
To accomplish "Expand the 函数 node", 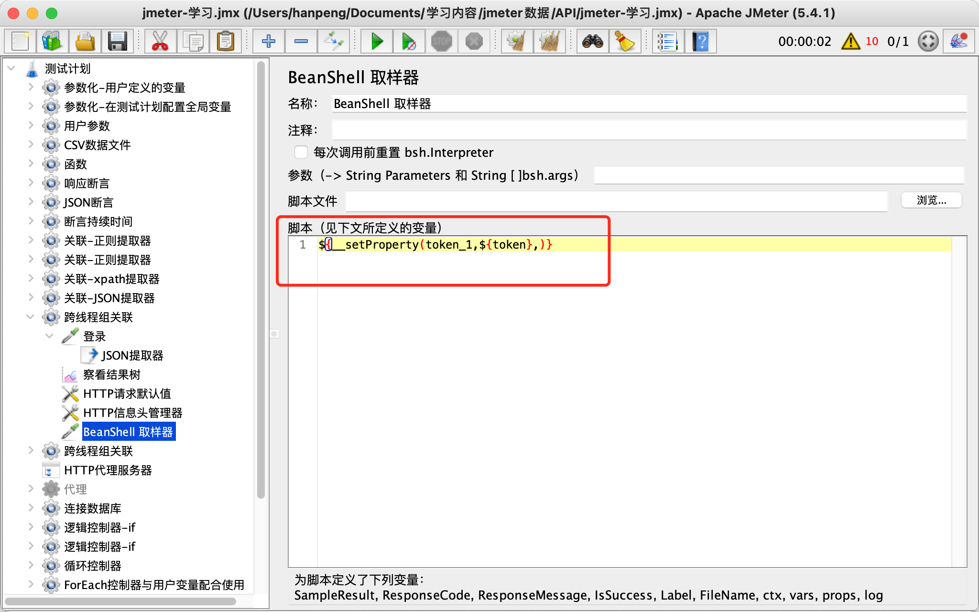I will pyautogui.click(x=31, y=164).
